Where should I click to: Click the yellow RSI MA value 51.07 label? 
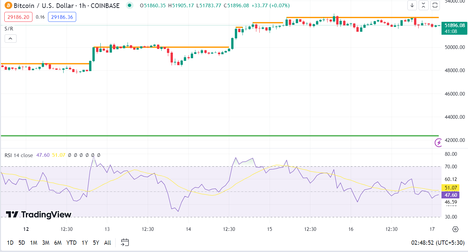(x=450, y=188)
